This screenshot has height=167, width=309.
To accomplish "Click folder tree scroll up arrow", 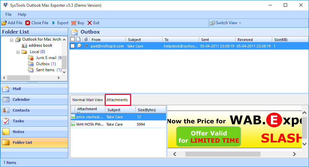I will (64, 40).
